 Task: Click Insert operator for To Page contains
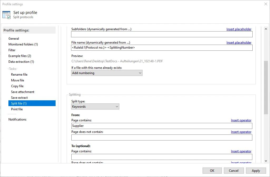241,151
